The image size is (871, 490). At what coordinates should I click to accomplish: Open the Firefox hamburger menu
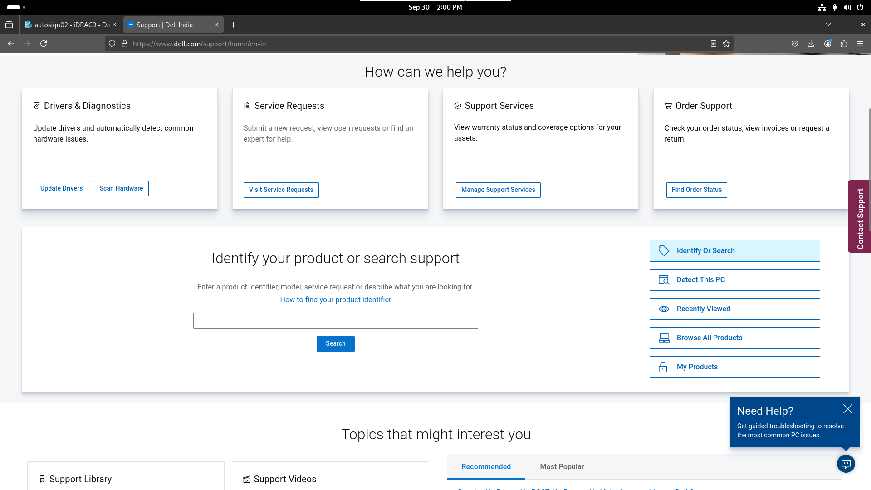click(860, 44)
